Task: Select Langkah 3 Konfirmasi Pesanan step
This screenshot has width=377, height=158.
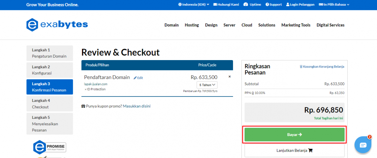Action: tap(49, 87)
